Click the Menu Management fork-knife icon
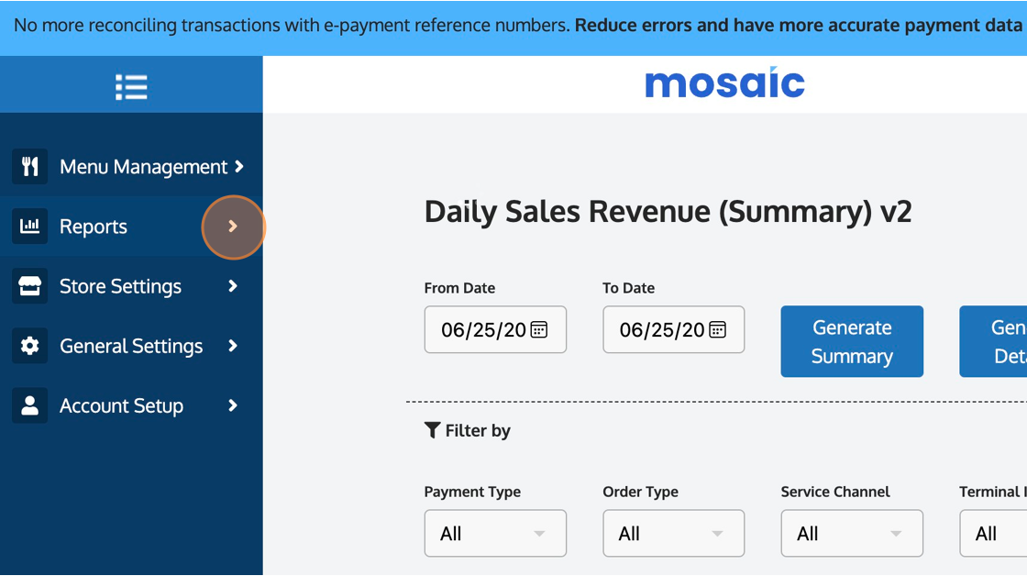Viewport: 1027px width, 576px height. pos(29,166)
